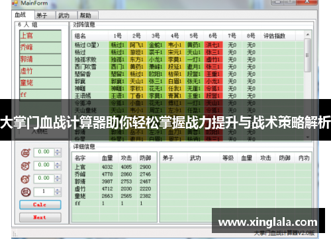Select the 童姥 row with 2663 blood
This screenshot has height=239, width=331.
pos(115,196)
